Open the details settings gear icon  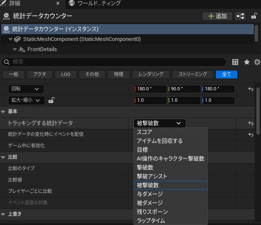pyautogui.click(x=257, y=62)
